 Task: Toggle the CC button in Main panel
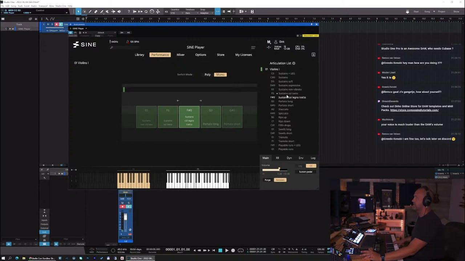[x=311, y=166]
